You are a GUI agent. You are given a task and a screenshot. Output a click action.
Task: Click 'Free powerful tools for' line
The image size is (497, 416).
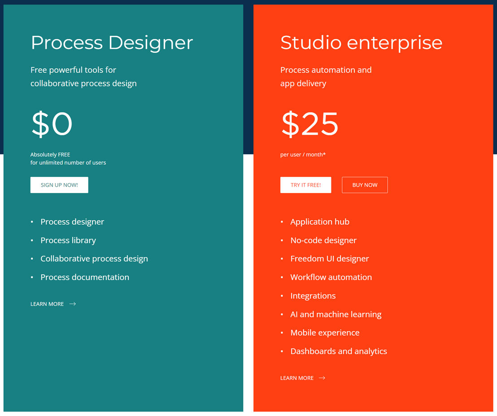(x=73, y=70)
